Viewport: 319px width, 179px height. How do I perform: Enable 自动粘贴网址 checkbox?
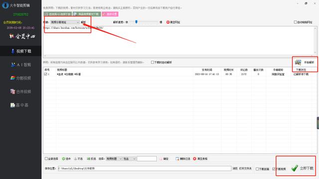(295, 22)
